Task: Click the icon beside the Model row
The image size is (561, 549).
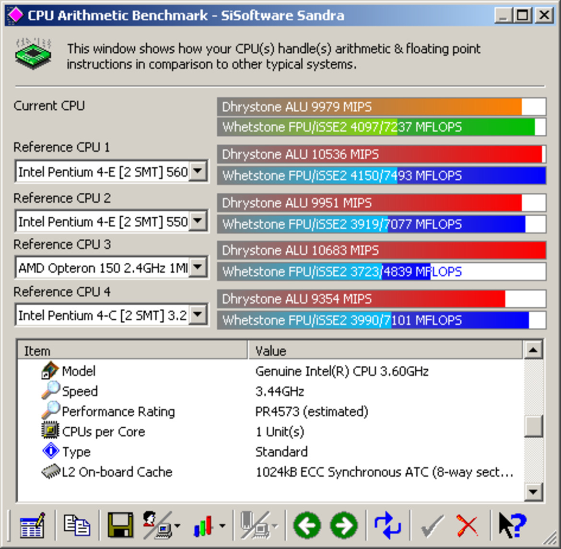Action: tap(50, 371)
